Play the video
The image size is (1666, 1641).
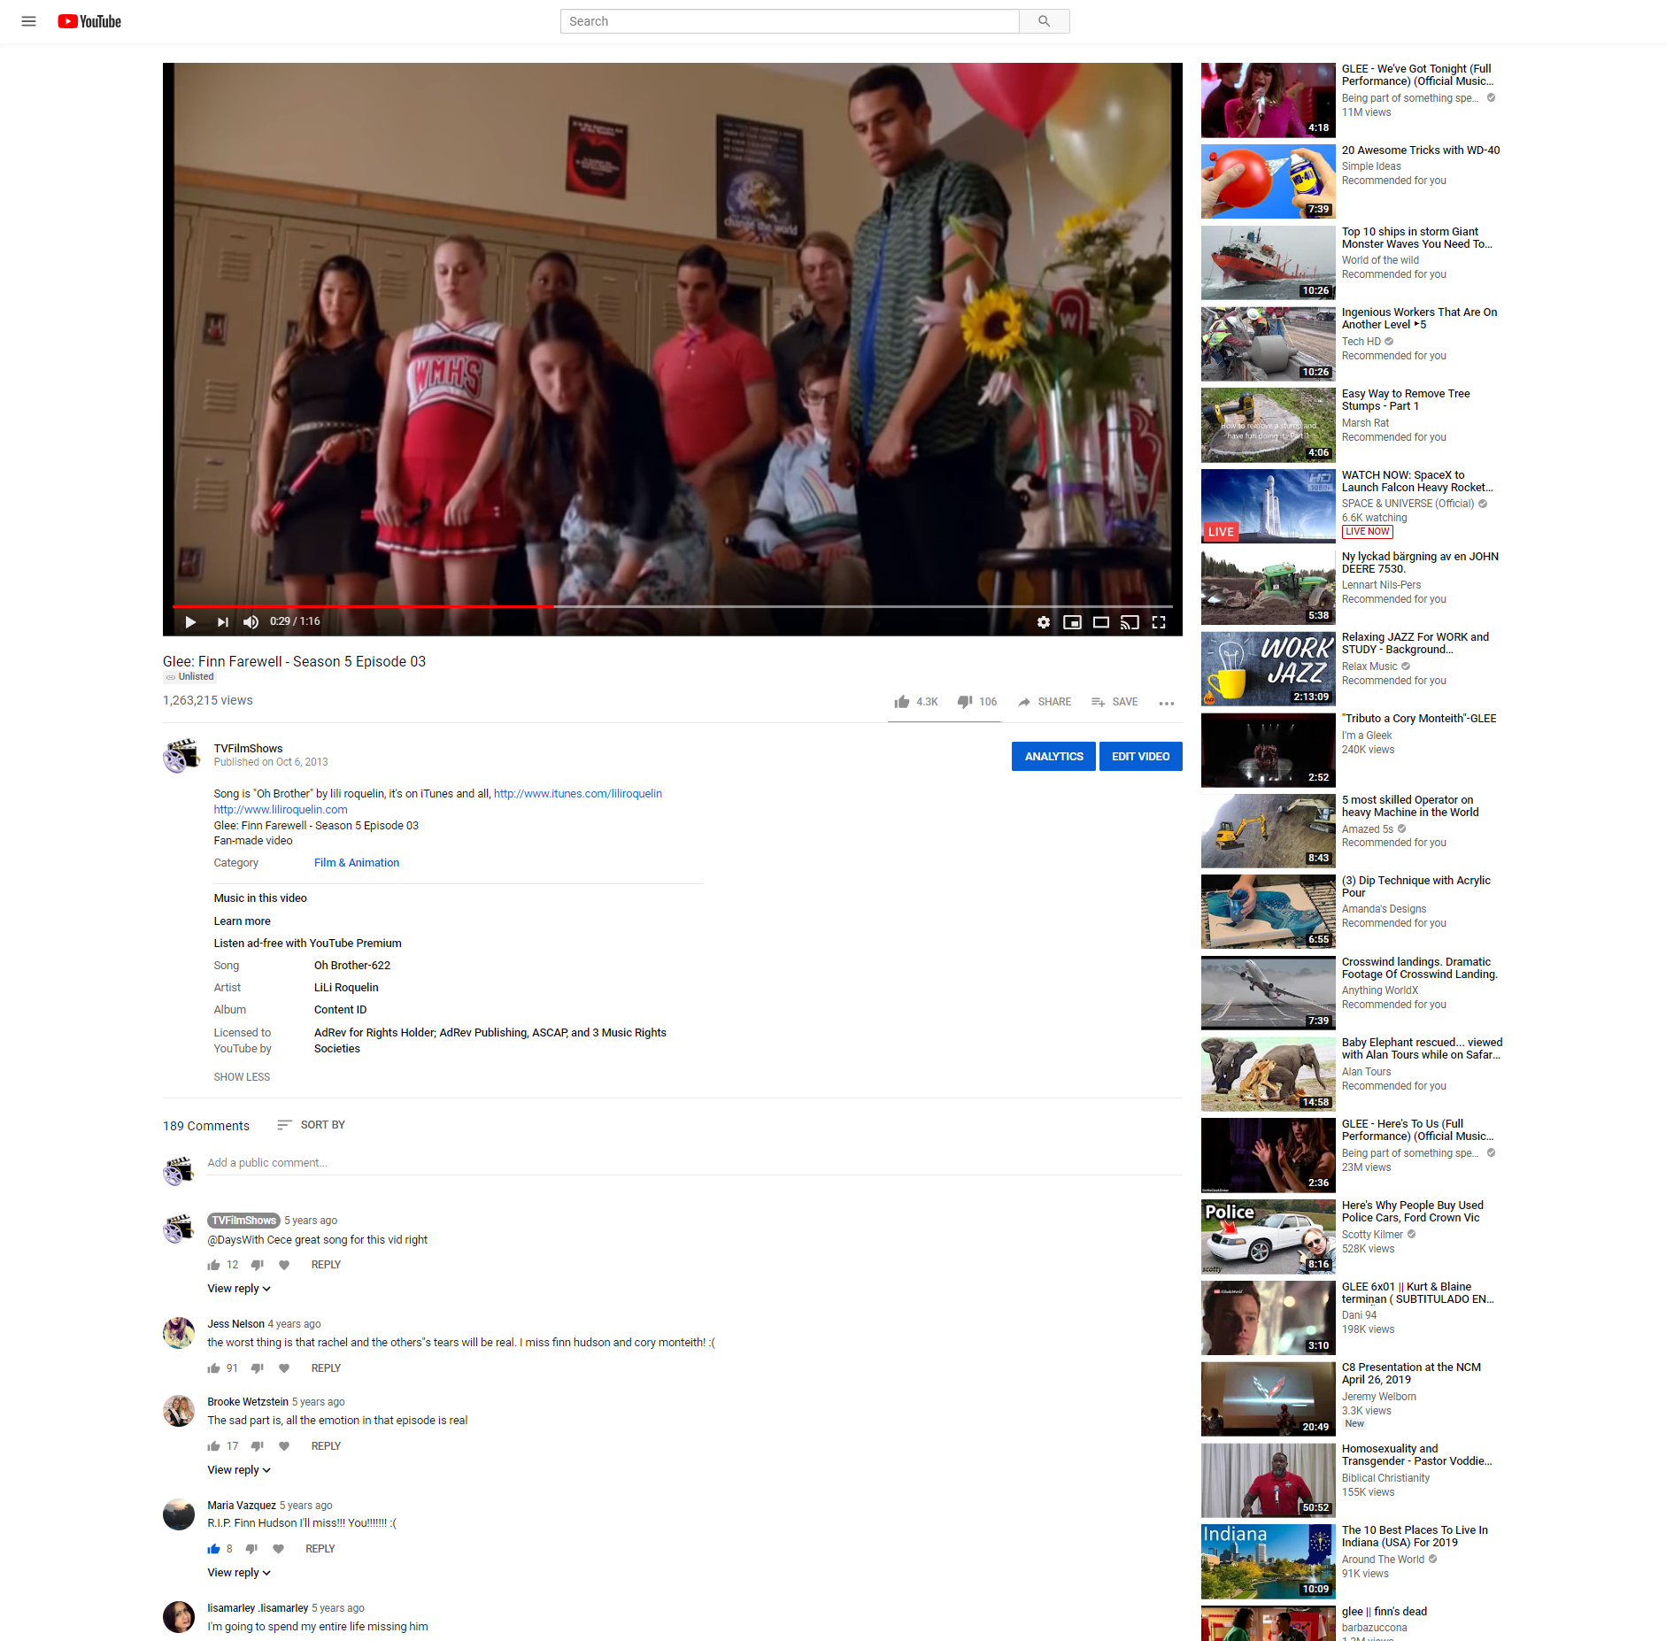click(190, 622)
